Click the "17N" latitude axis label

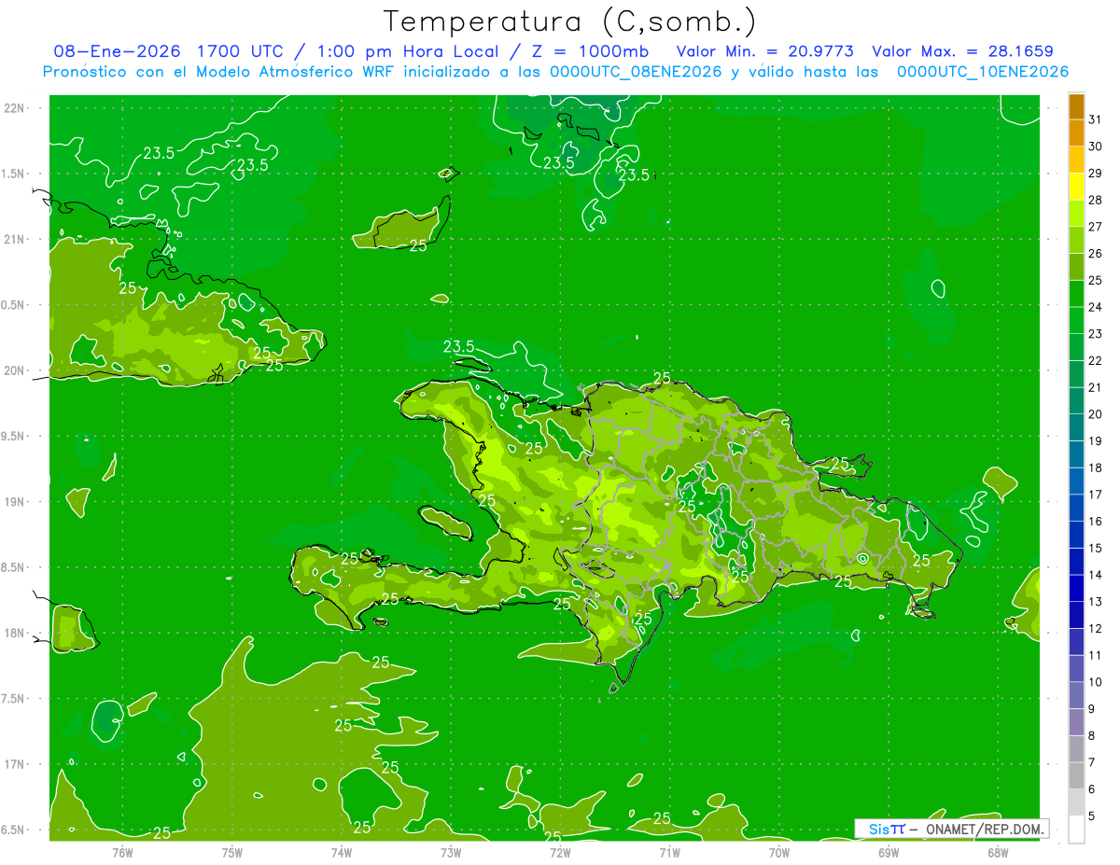point(16,764)
